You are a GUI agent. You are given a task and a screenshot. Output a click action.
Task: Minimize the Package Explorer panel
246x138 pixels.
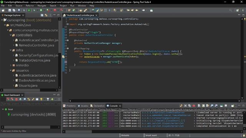[54, 15]
